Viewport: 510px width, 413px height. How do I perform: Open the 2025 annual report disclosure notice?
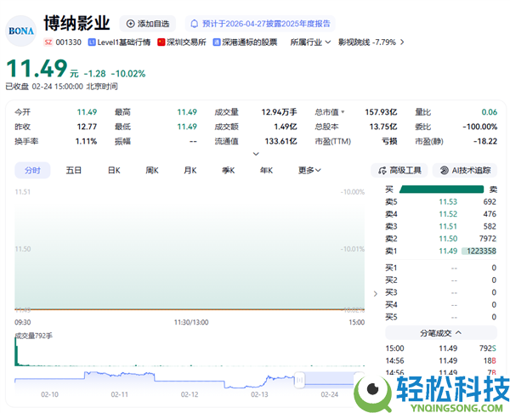[261, 24]
